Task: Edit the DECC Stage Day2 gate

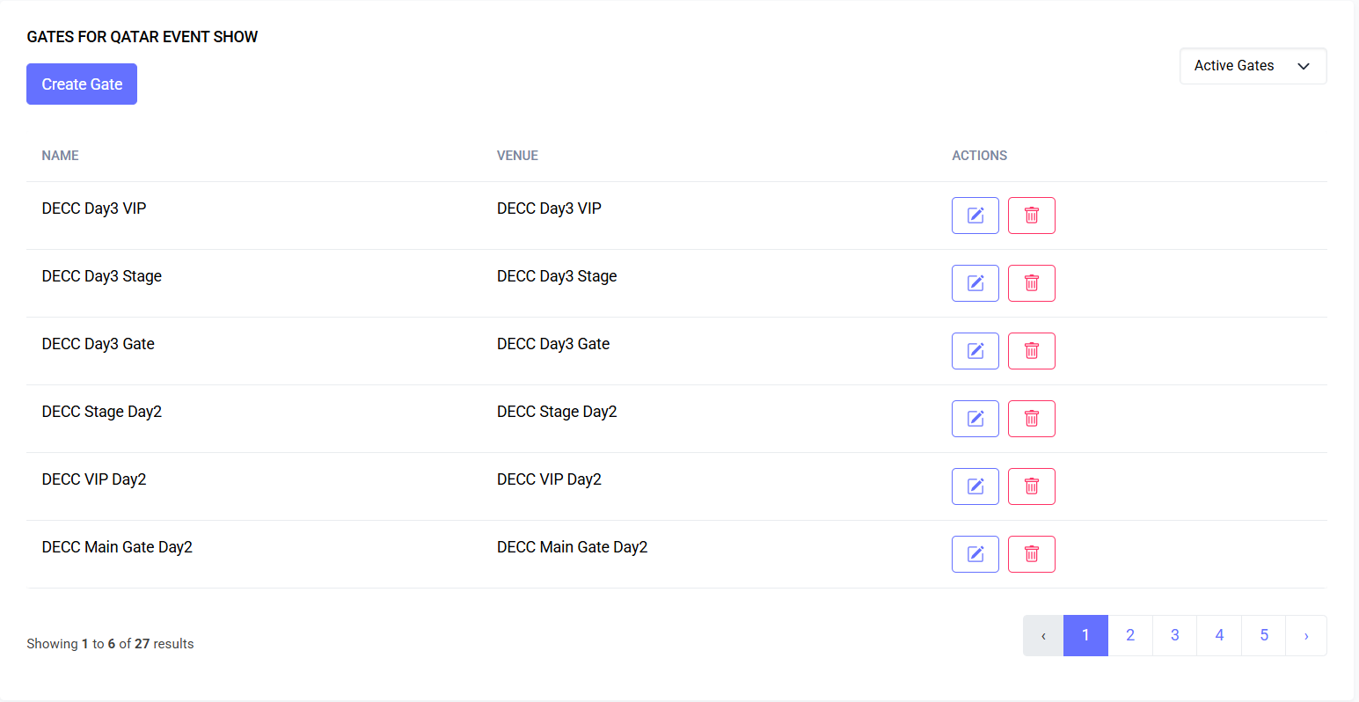Action: [975, 419]
